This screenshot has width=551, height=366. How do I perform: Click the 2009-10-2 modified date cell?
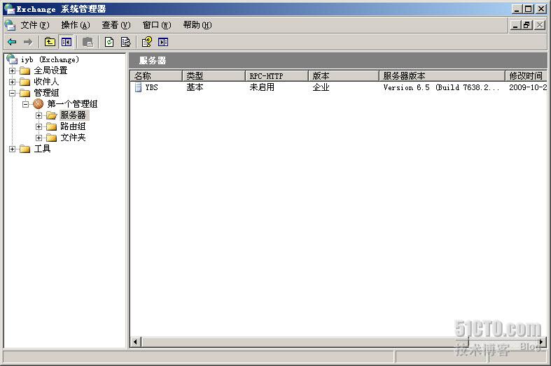(x=528, y=87)
